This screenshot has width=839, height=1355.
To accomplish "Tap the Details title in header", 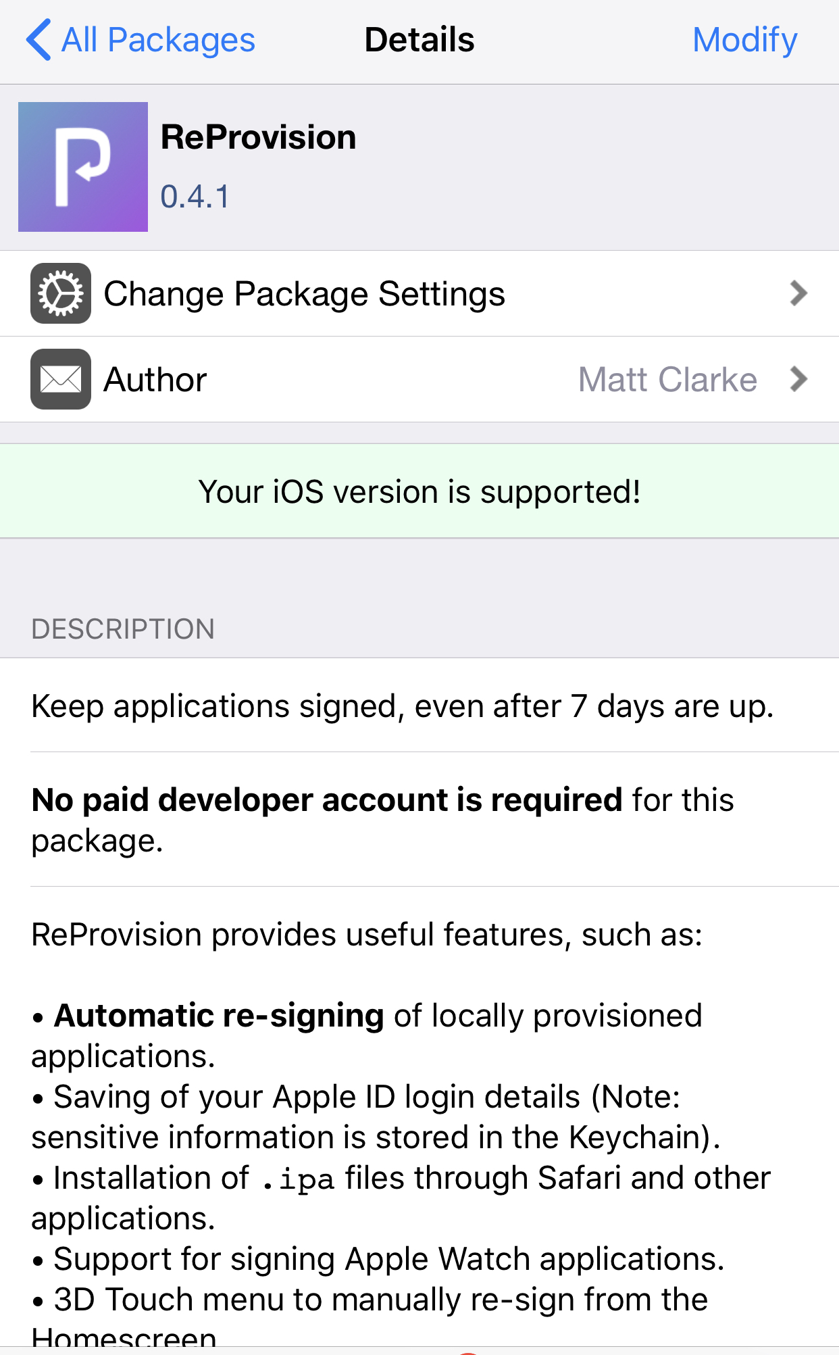I will (x=419, y=40).
